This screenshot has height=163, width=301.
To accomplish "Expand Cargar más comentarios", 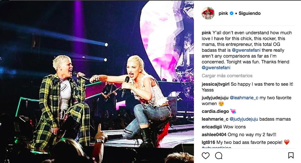I will click(227, 76).
